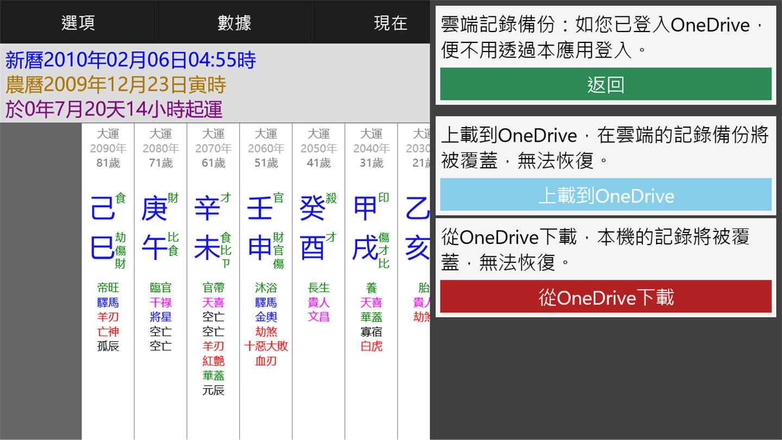Viewport: 782px width, 440px height.
Task: Click the earthly branch 未
Action: (207, 249)
